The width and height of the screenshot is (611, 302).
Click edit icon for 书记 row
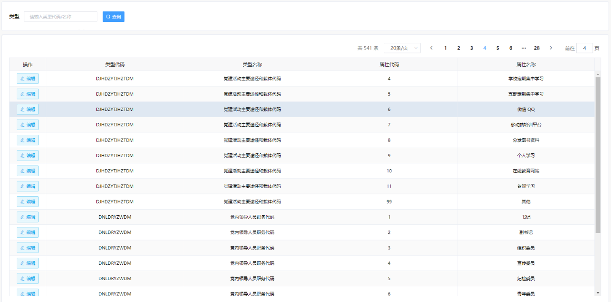coord(22,217)
